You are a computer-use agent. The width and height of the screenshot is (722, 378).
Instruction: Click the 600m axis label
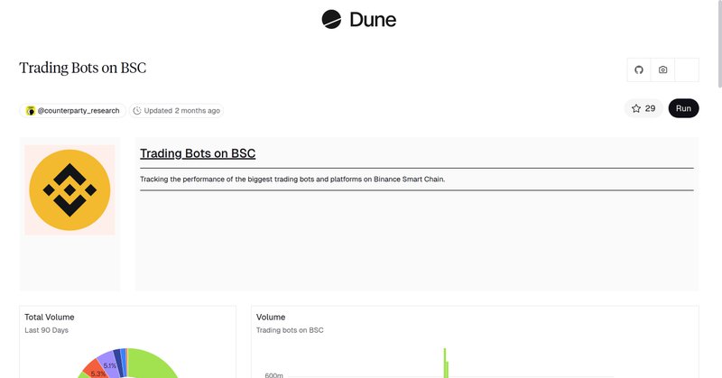274,375
